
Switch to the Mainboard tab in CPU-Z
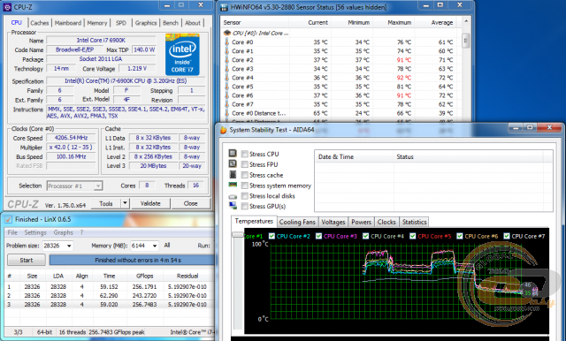[68, 23]
